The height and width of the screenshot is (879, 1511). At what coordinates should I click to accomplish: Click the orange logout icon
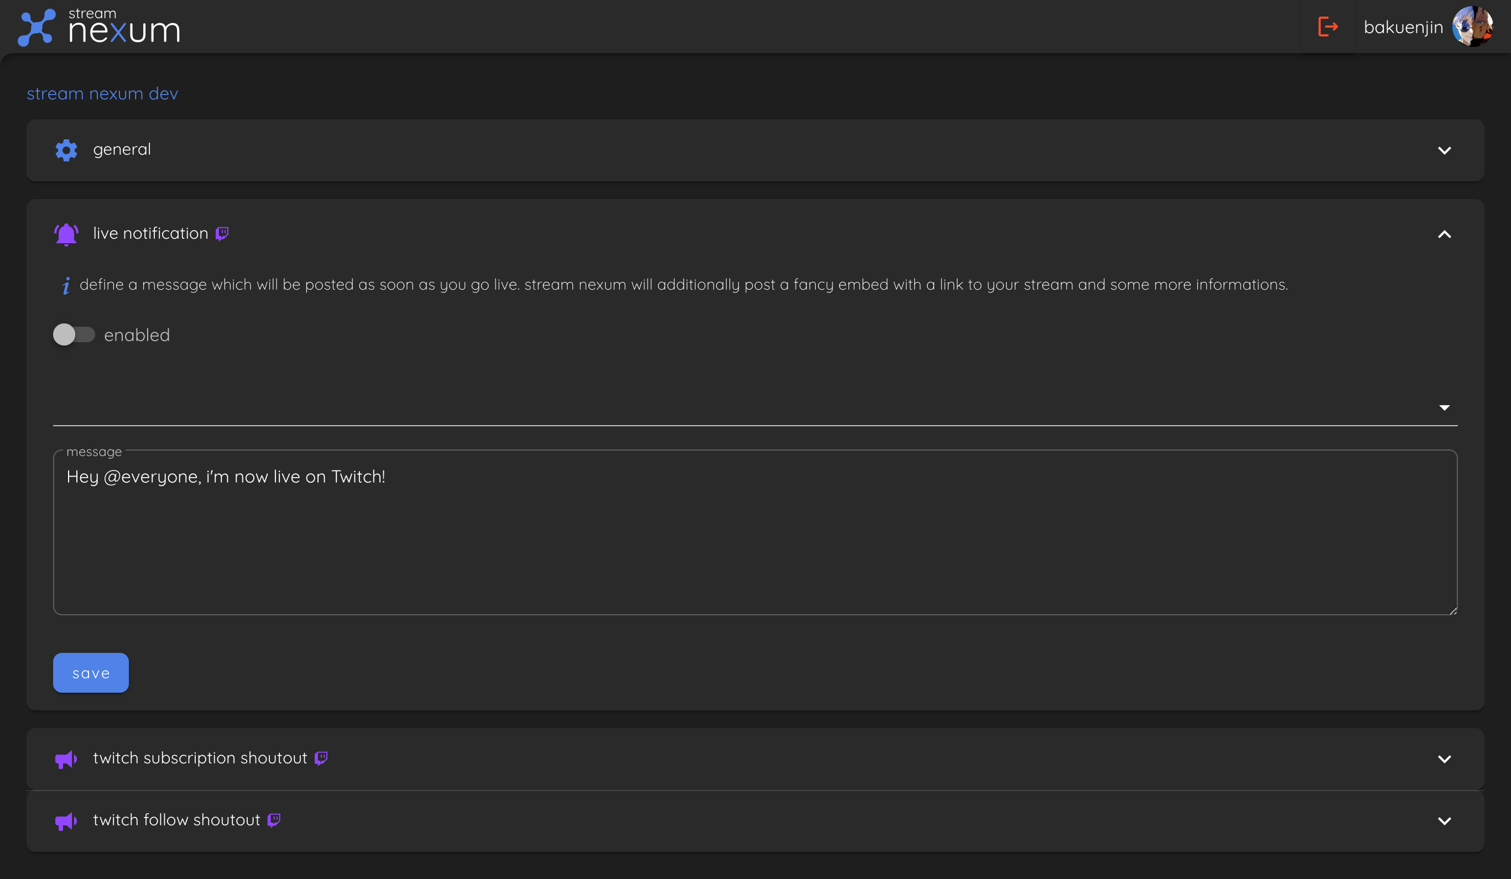tap(1327, 27)
